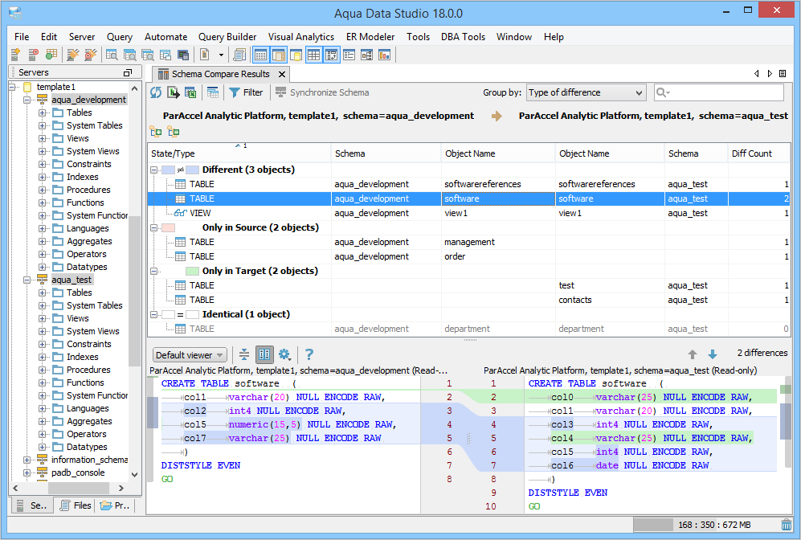Go to previous difference arrow
The height and width of the screenshot is (540, 801).
click(693, 354)
